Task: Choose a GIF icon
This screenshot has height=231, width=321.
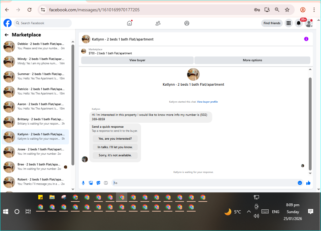Action: pyautogui.click(x=106, y=183)
